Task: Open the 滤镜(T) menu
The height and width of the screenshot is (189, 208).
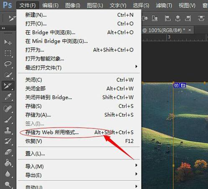Action: click(x=164, y=5)
